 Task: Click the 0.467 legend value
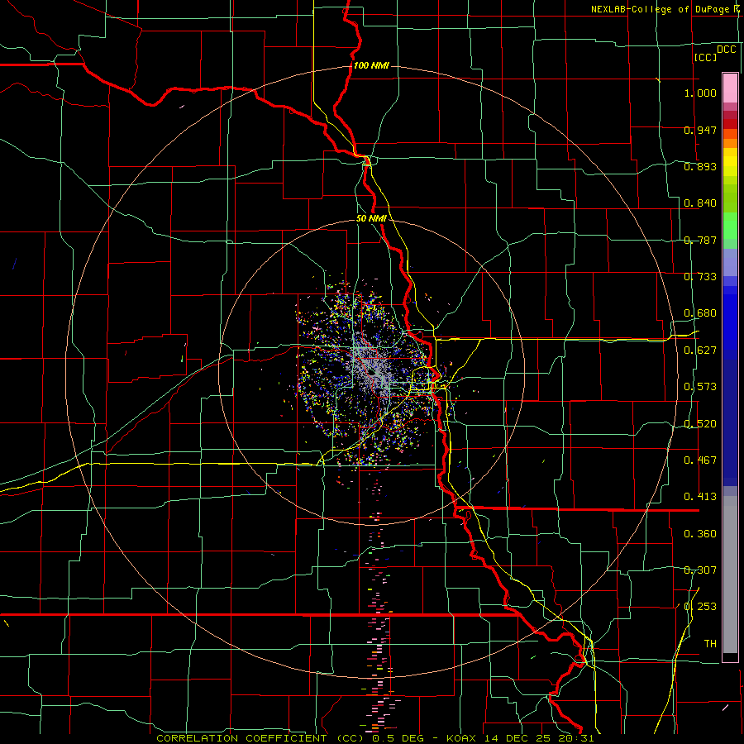click(x=700, y=460)
